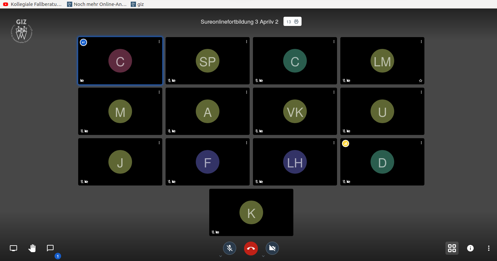
Task: Expand video options chevron beside camera
Action: 263,256
